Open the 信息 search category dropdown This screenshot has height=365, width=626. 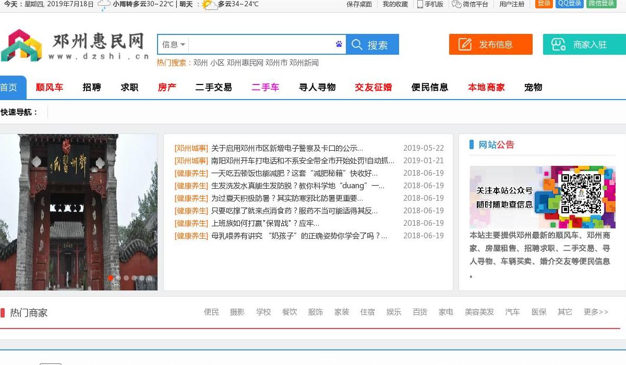[173, 44]
